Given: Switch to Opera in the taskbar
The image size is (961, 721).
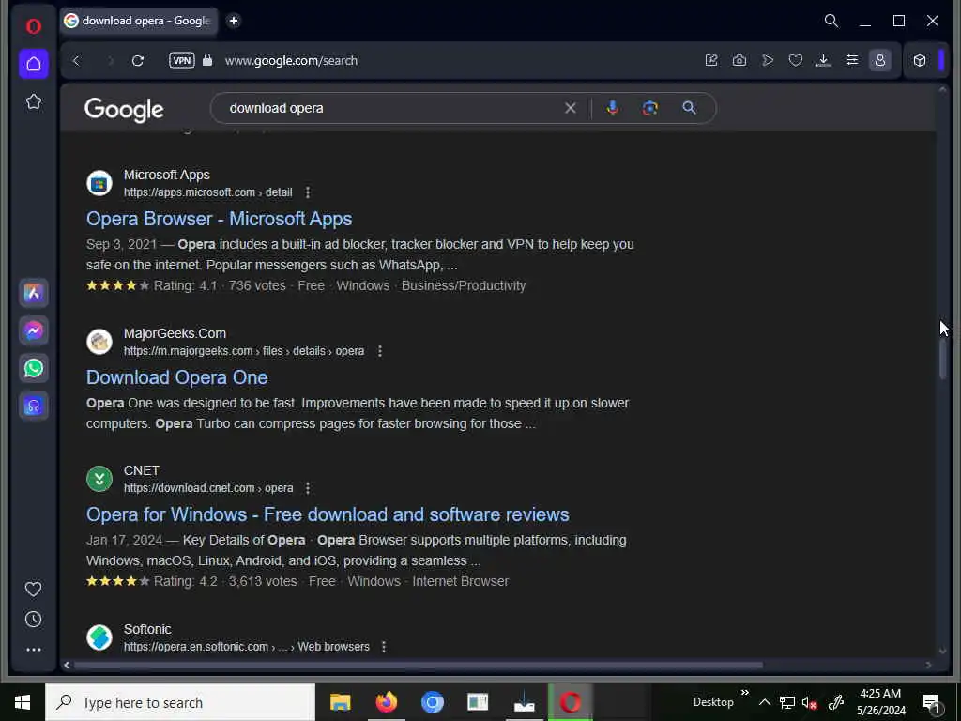Looking at the screenshot, I should coord(570,702).
